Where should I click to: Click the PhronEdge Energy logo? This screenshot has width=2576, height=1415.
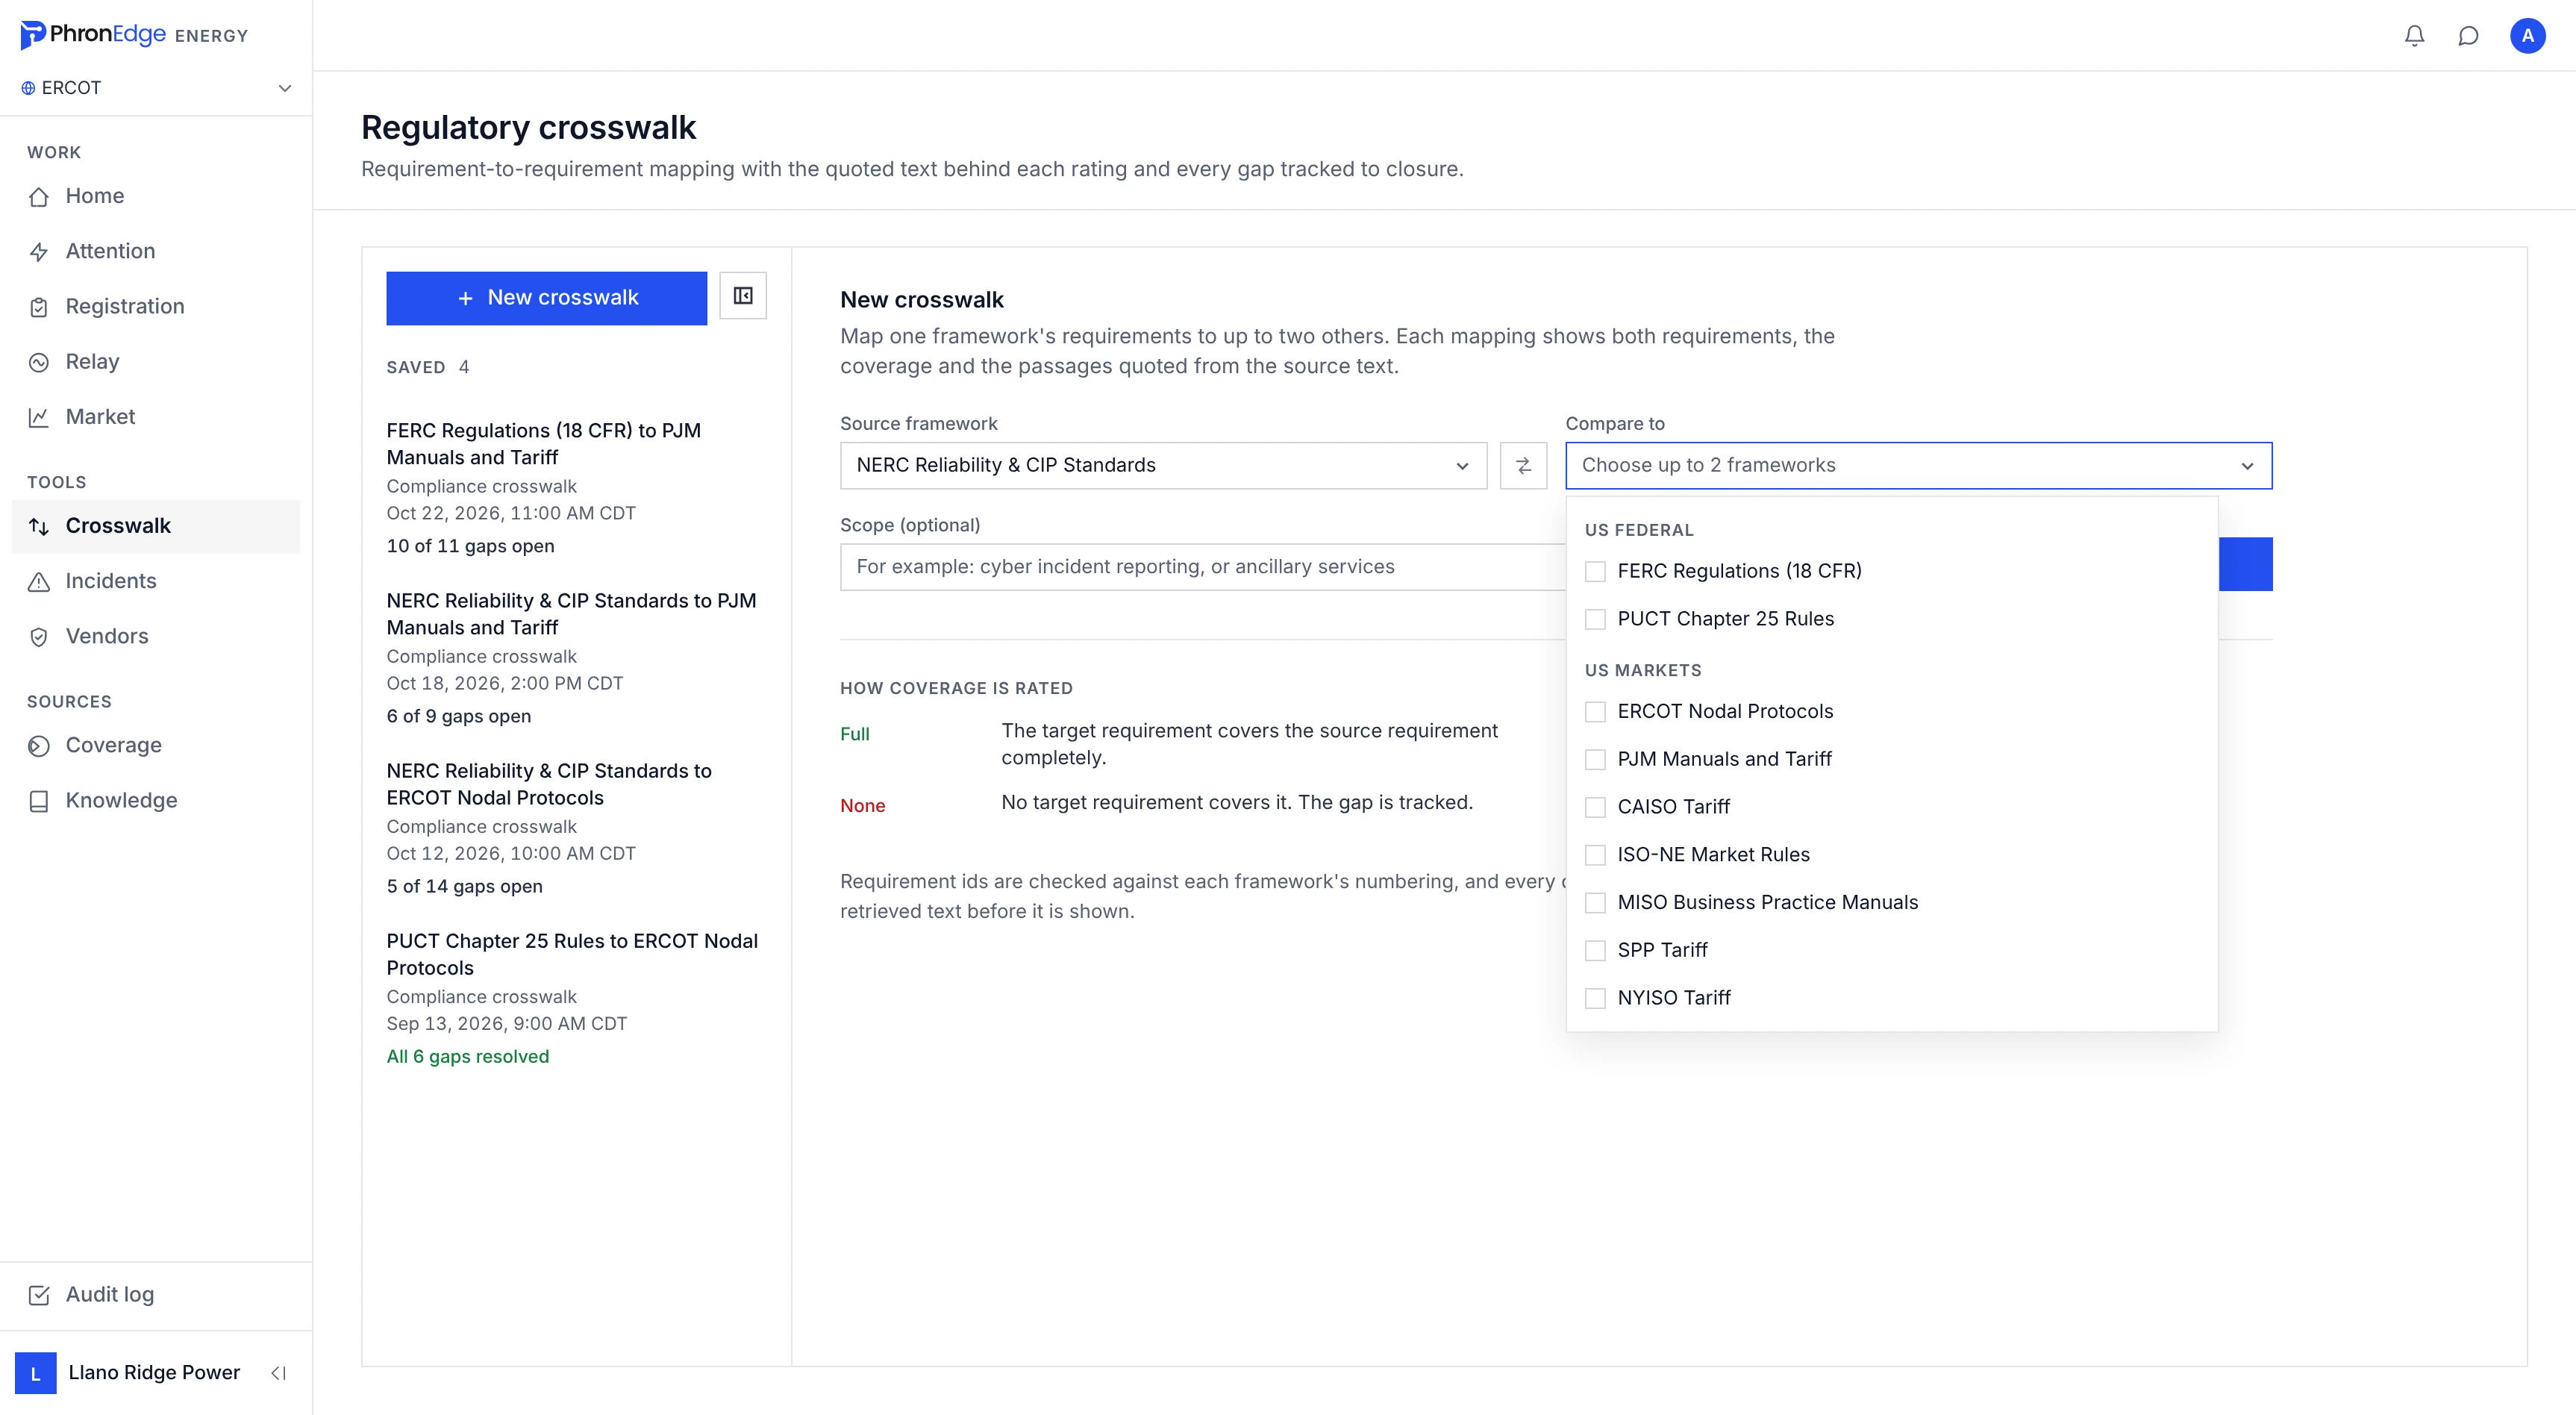pos(134,35)
